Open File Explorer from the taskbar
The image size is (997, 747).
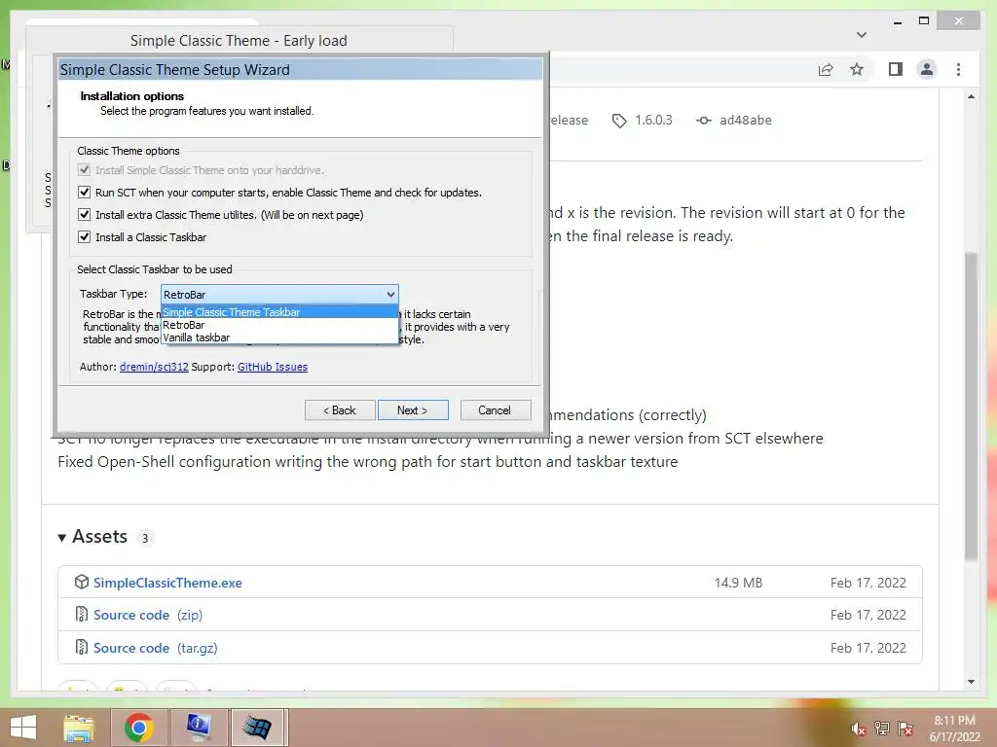coord(79,728)
